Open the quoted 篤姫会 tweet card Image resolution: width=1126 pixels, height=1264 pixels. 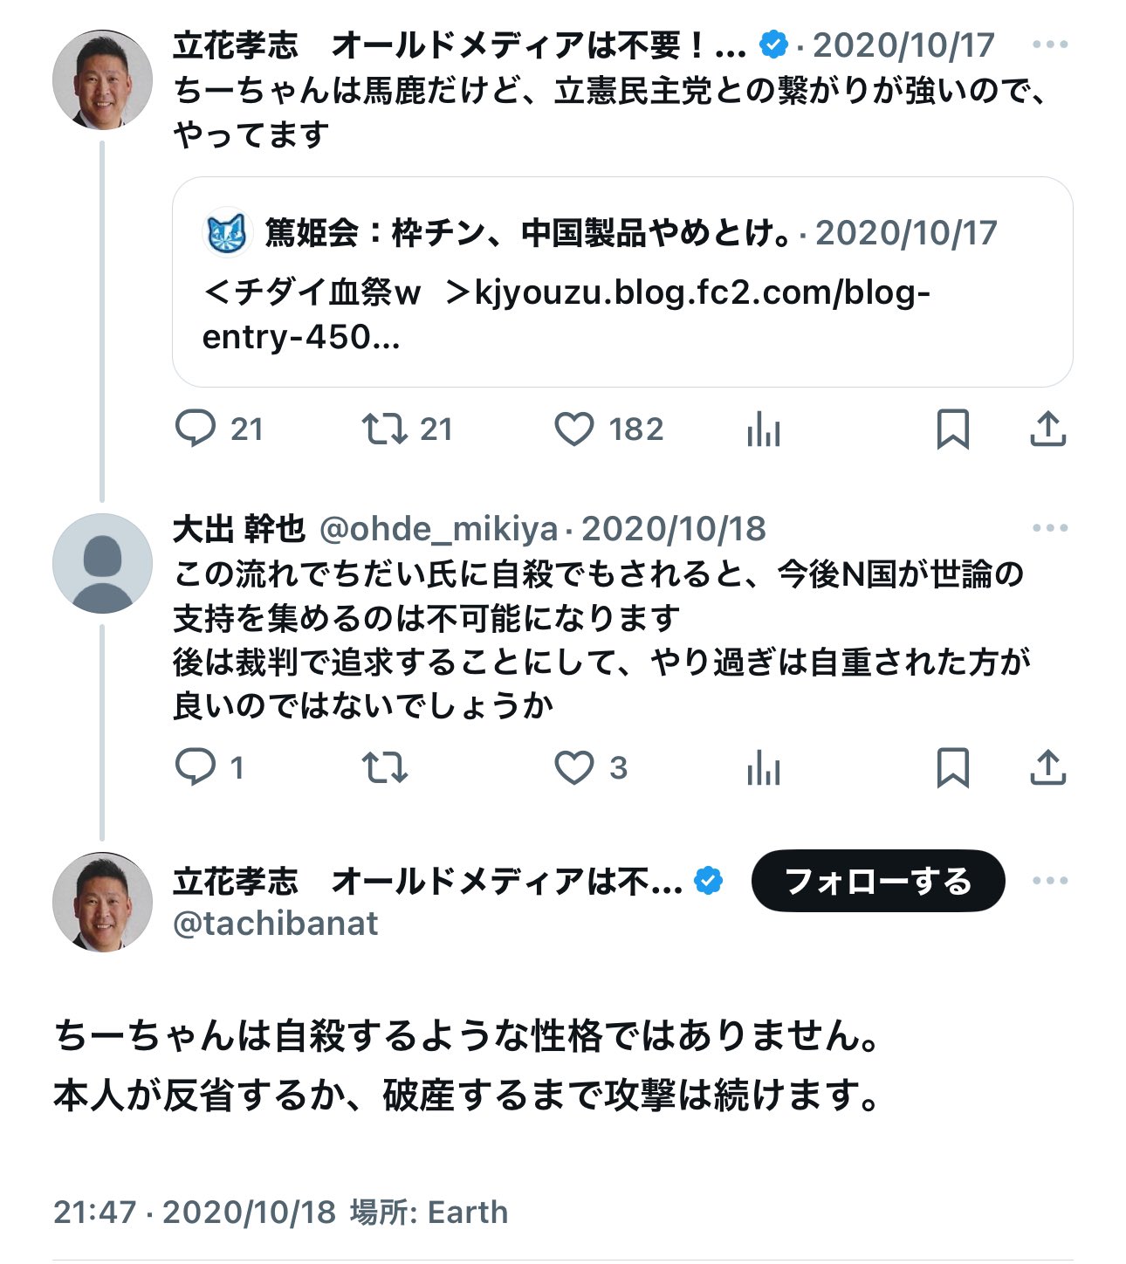pyautogui.click(x=621, y=282)
